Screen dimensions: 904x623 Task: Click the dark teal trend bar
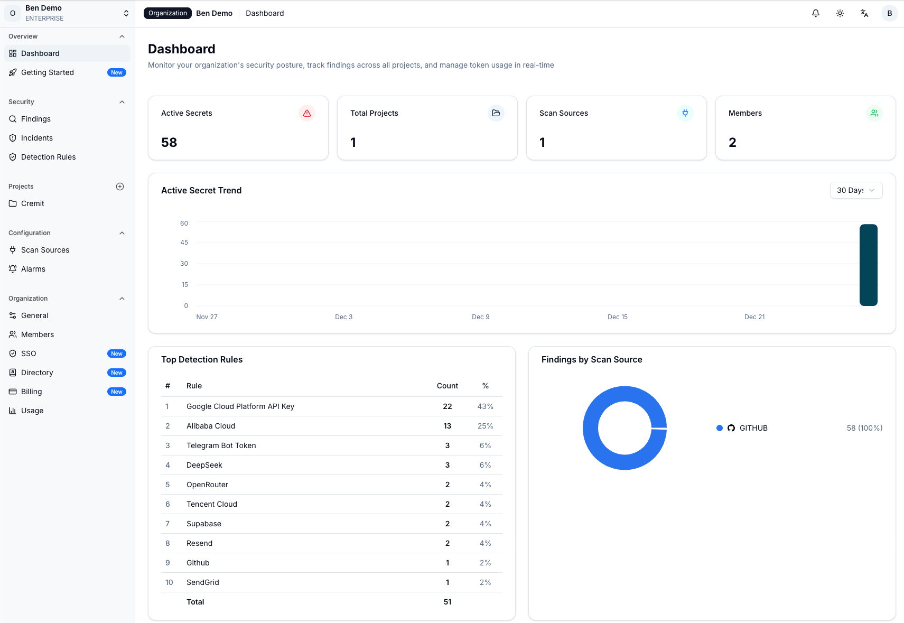pyautogui.click(x=869, y=265)
